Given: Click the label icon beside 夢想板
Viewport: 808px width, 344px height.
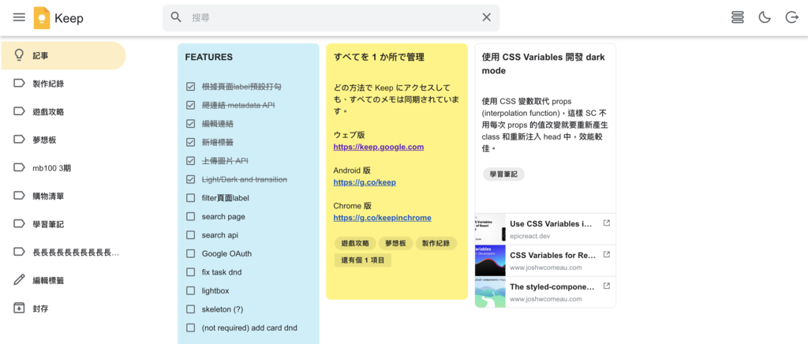Looking at the screenshot, I should click(x=19, y=140).
